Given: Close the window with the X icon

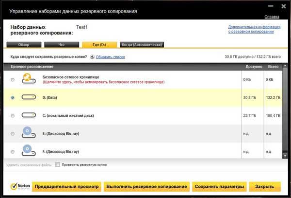Looking at the screenshot, I should point(284,6).
